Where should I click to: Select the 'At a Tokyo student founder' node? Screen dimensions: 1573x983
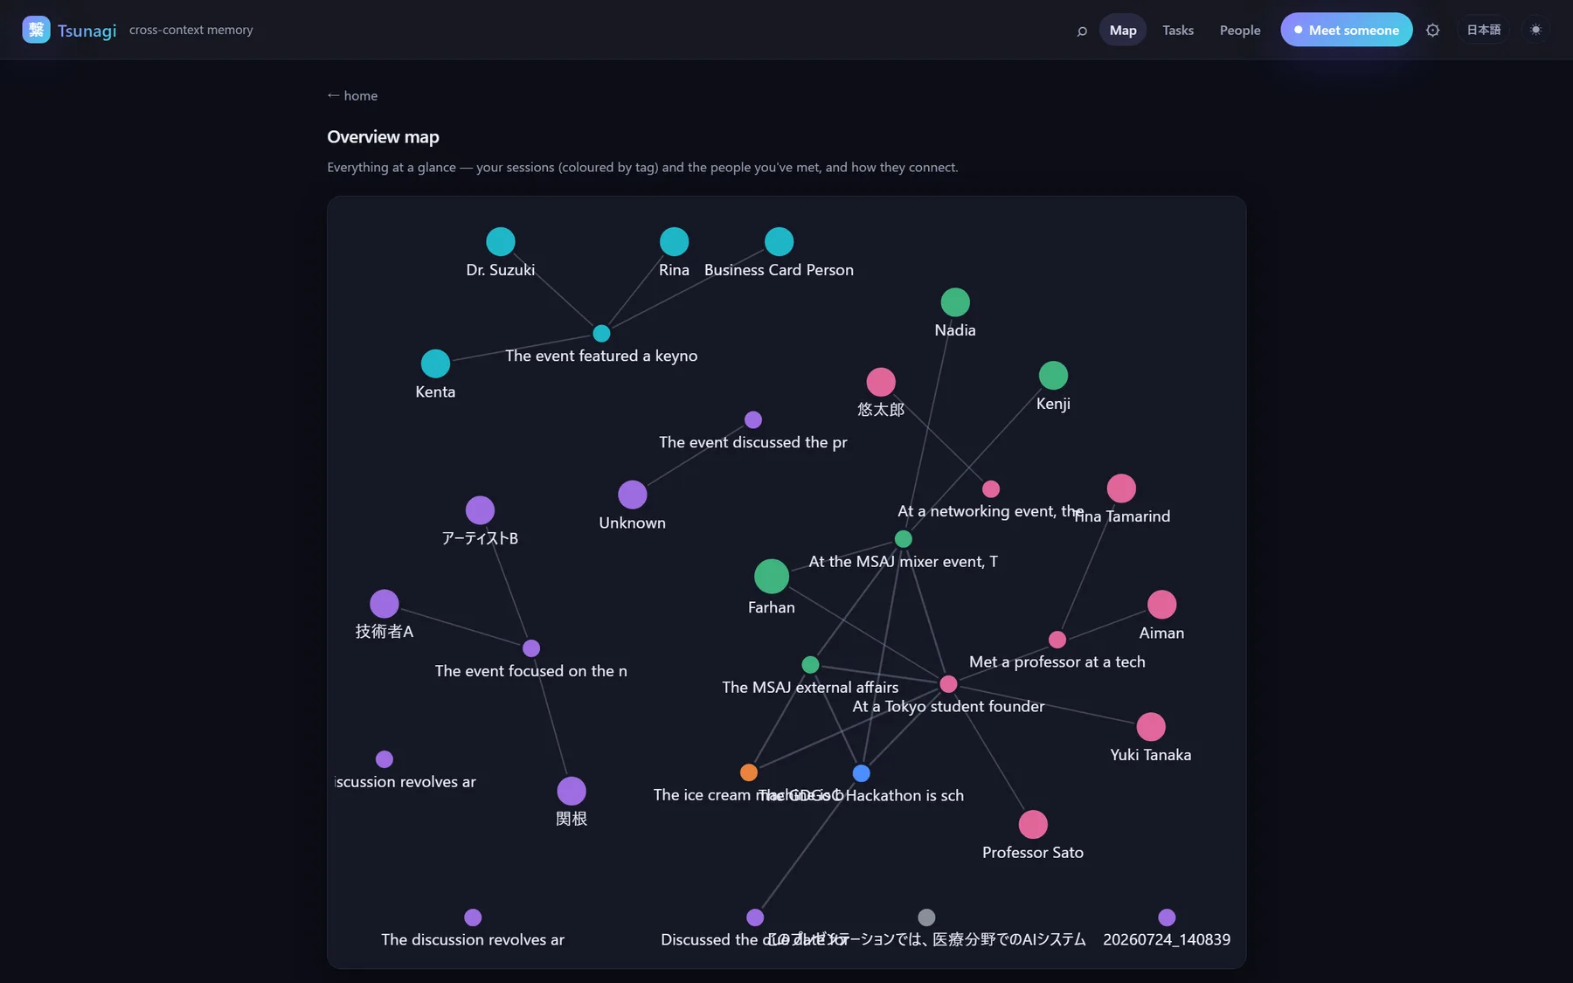tap(948, 684)
